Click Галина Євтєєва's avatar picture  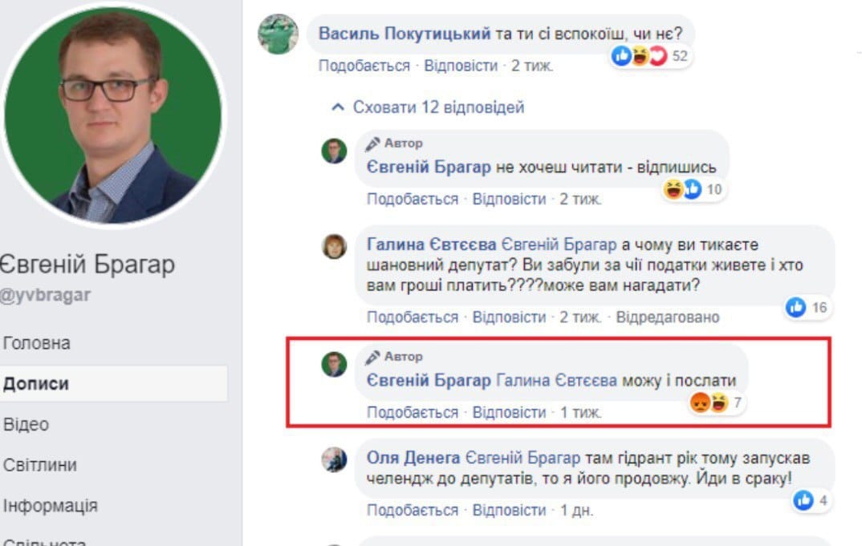pos(334,247)
